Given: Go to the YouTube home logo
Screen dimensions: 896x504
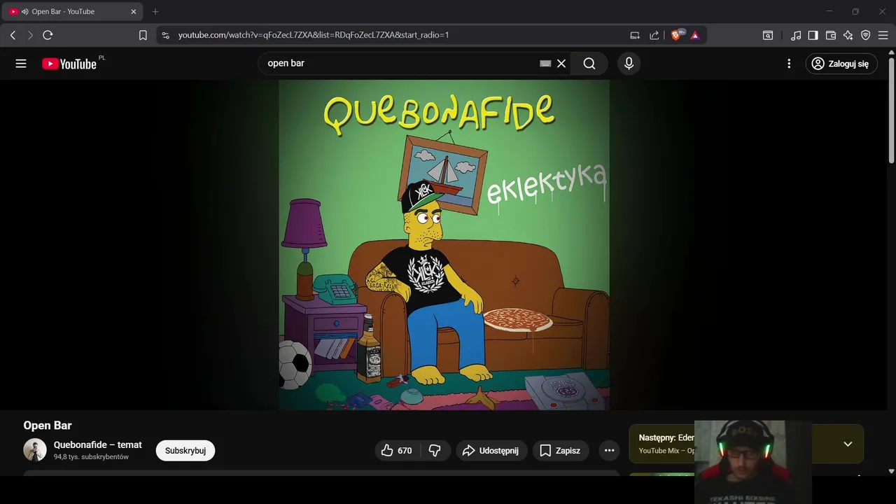Looking at the screenshot, I should point(69,64).
